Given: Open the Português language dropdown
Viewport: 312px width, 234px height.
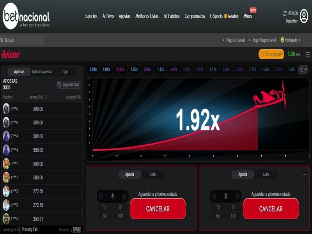Looking at the screenshot, I should [291, 40].
